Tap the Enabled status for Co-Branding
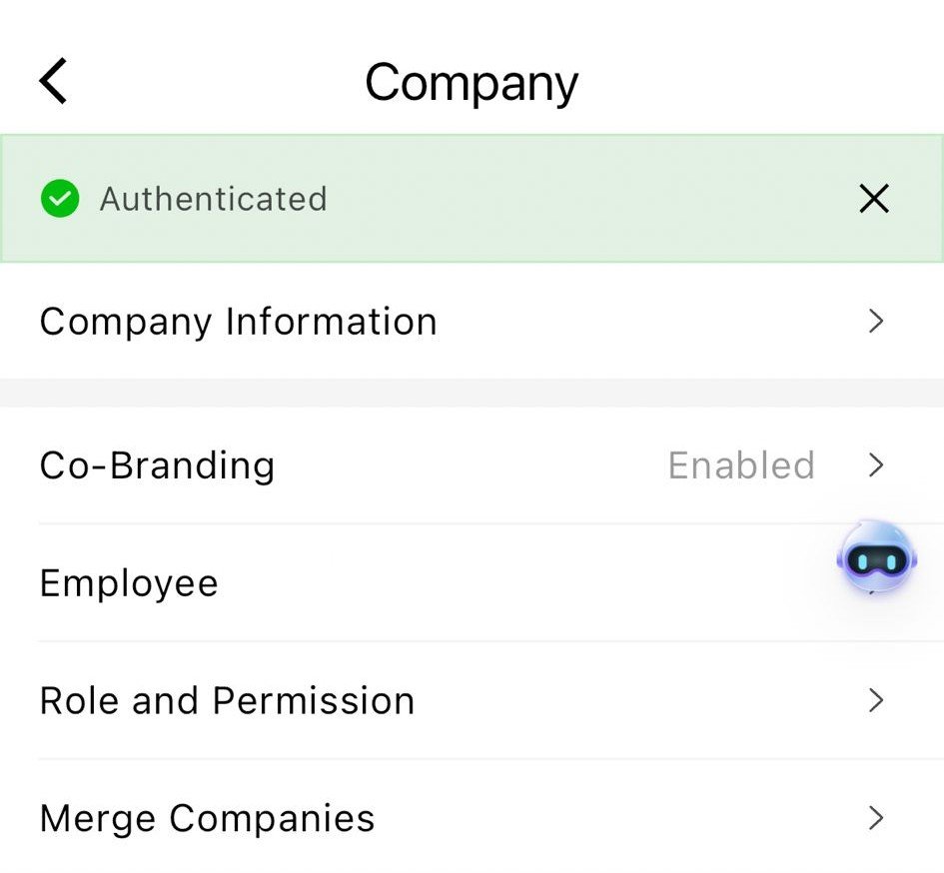This screenshot has width=944, height=873. click(x=740, y=465)
